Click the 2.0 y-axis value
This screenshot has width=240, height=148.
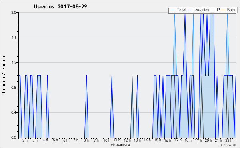pos(14,12)
